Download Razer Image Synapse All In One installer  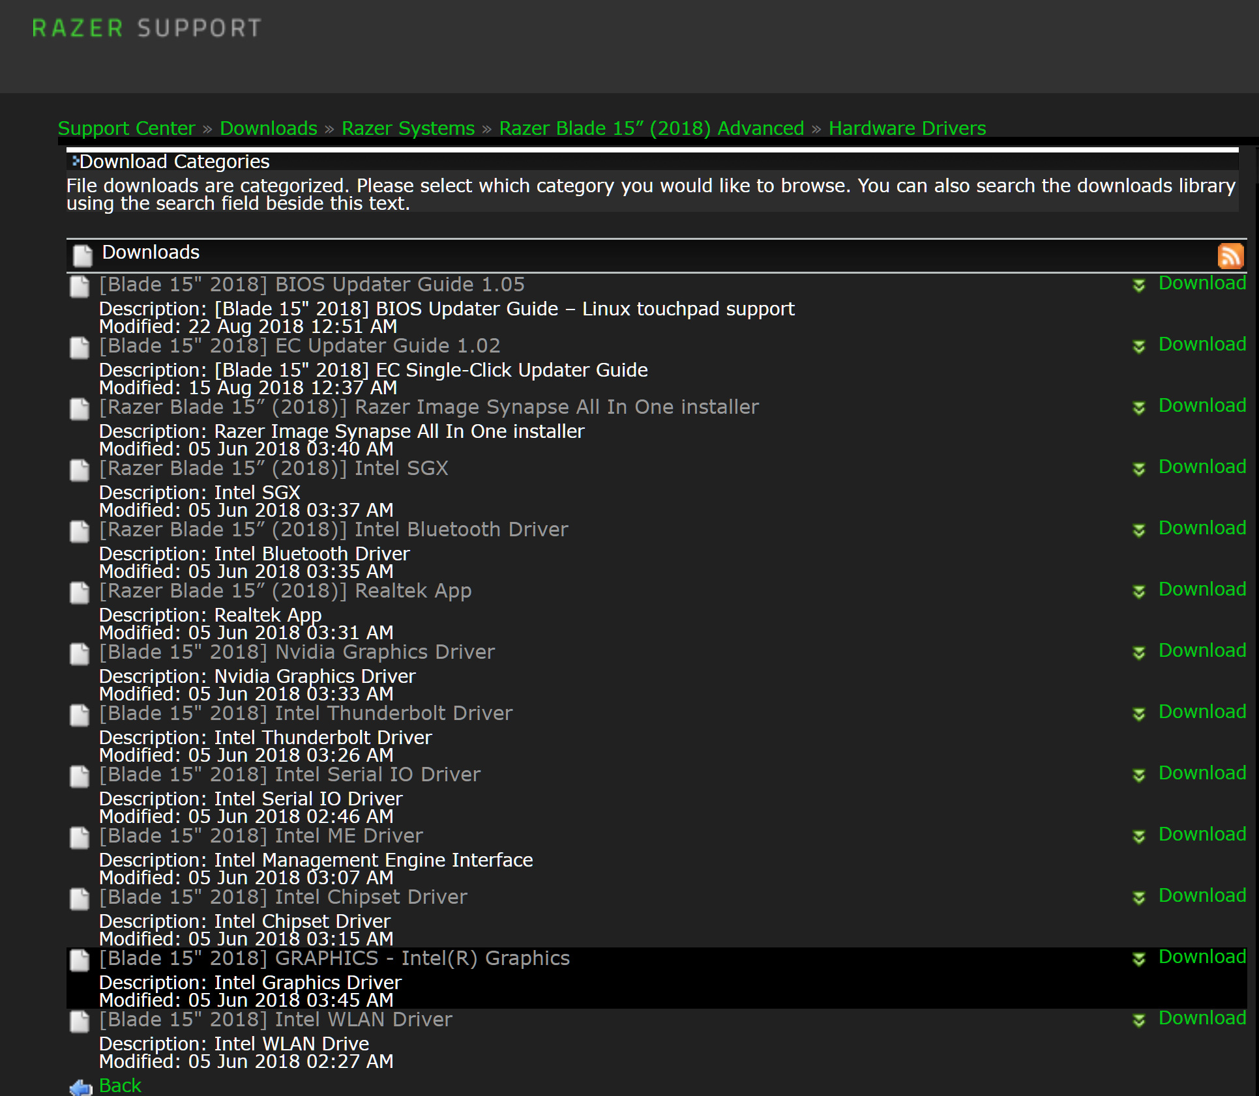click(1202, 405)
